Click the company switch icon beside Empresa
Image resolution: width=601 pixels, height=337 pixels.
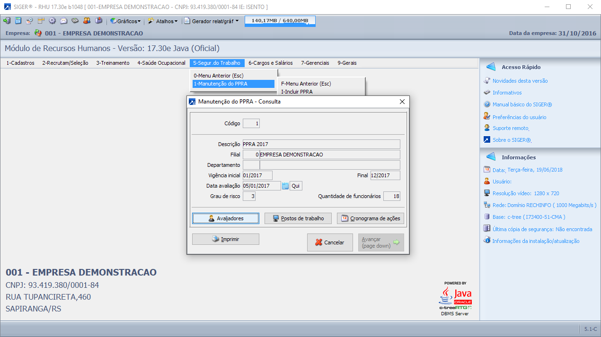pyautogui.click(x=38, y=33)
